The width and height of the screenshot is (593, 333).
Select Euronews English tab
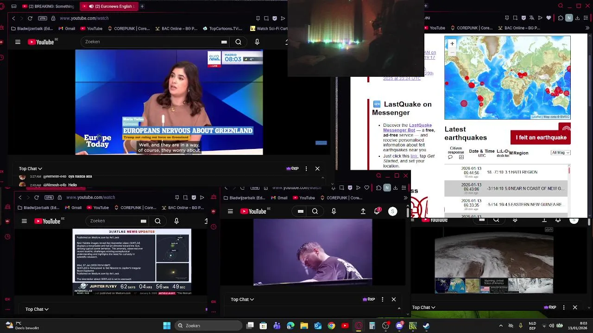tap(109, 6)
